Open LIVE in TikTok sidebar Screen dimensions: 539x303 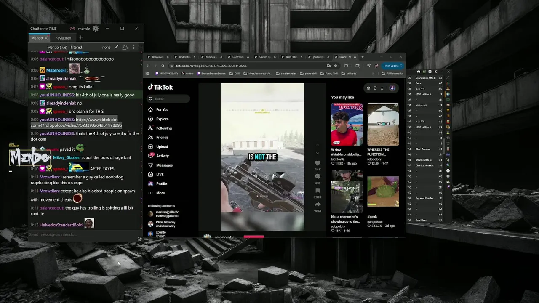click(x=156, y=174)
